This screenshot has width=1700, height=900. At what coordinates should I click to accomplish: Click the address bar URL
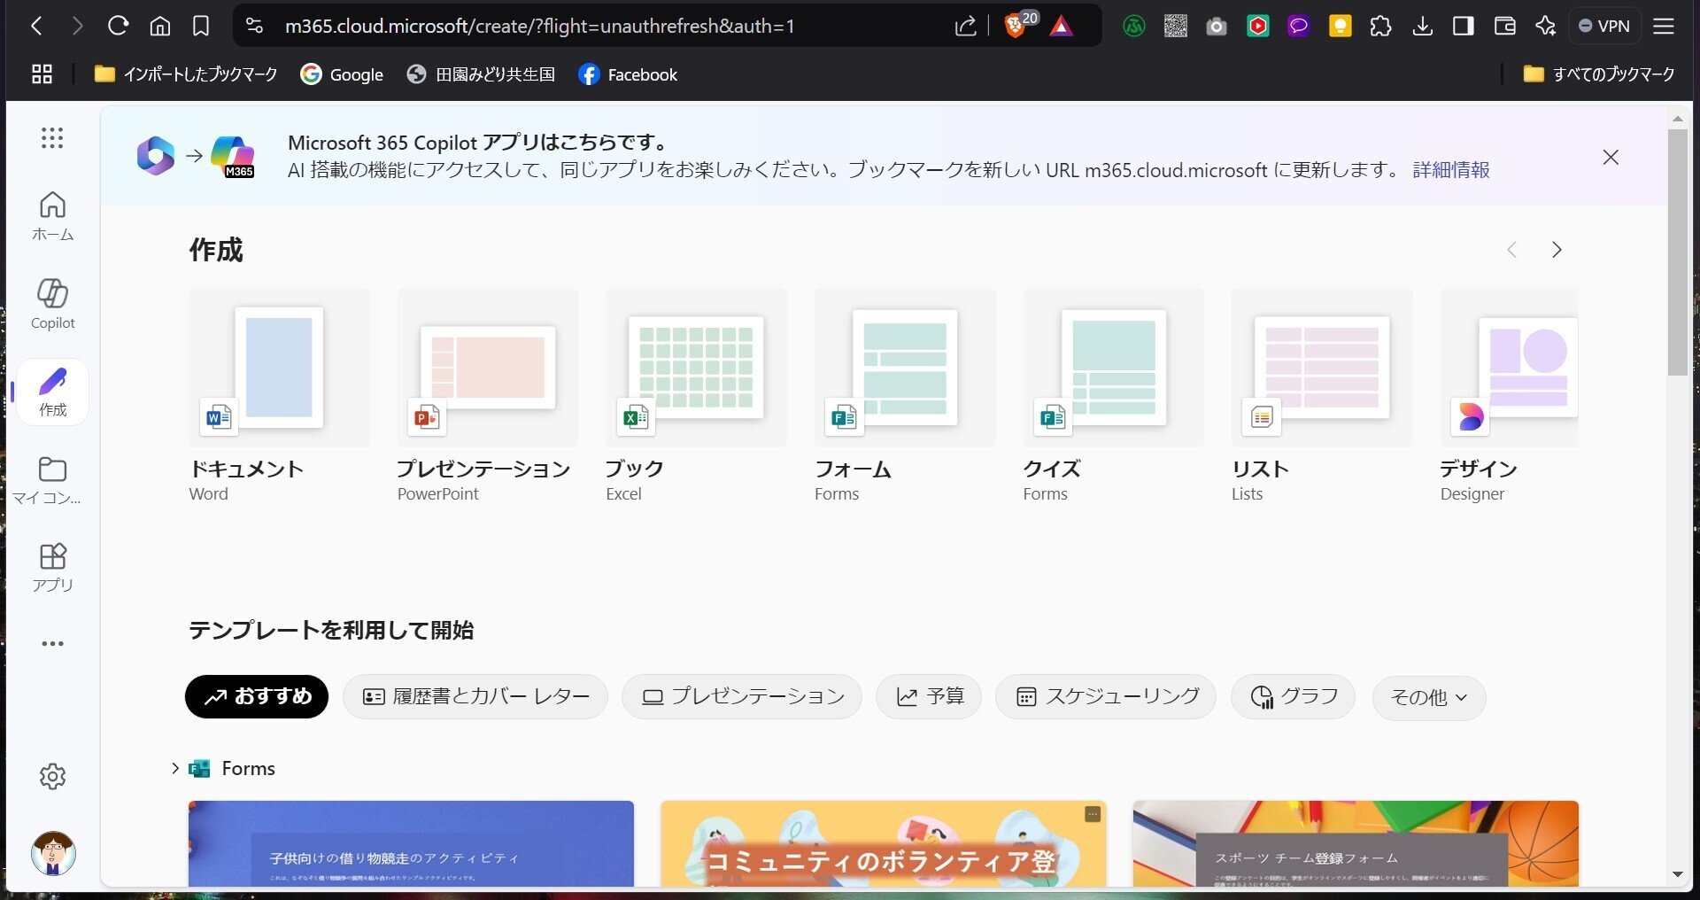539,27
